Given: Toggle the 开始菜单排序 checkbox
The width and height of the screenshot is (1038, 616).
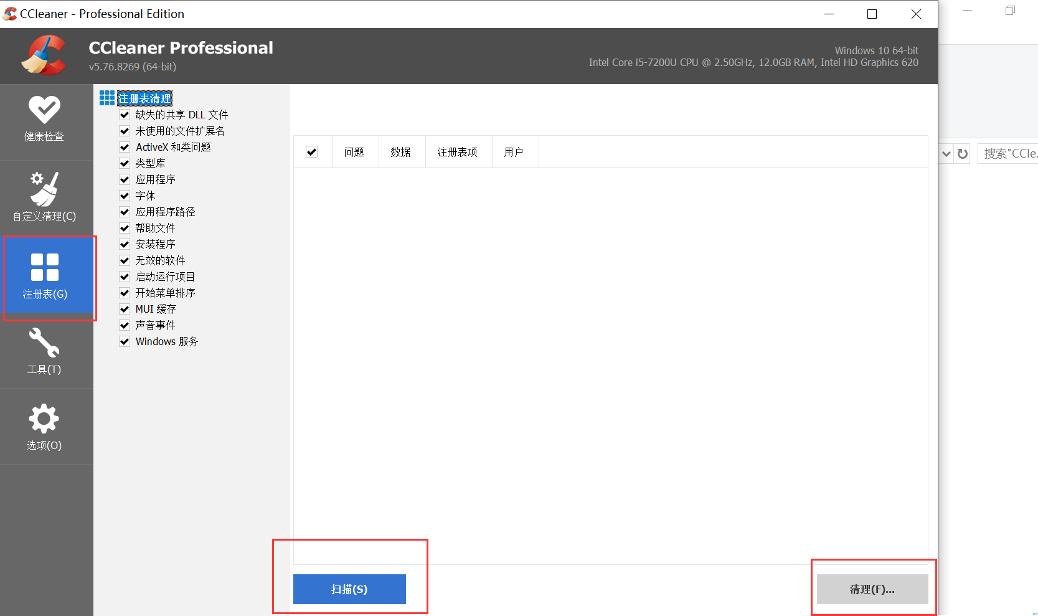Looking at the screenshot, I should tap(125, 293).
